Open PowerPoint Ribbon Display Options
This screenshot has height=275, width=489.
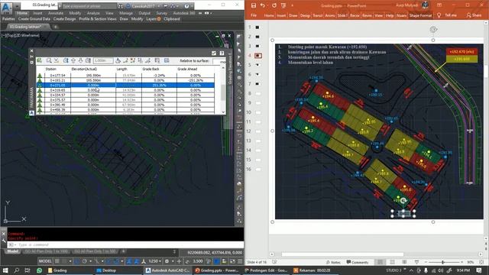(439, 5)
